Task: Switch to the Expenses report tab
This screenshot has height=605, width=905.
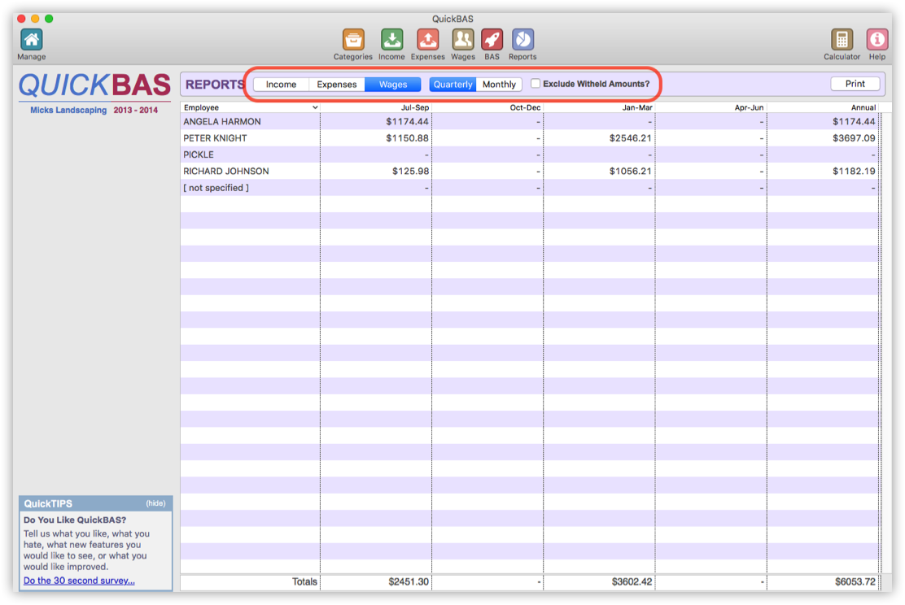Action: [336, 85]
